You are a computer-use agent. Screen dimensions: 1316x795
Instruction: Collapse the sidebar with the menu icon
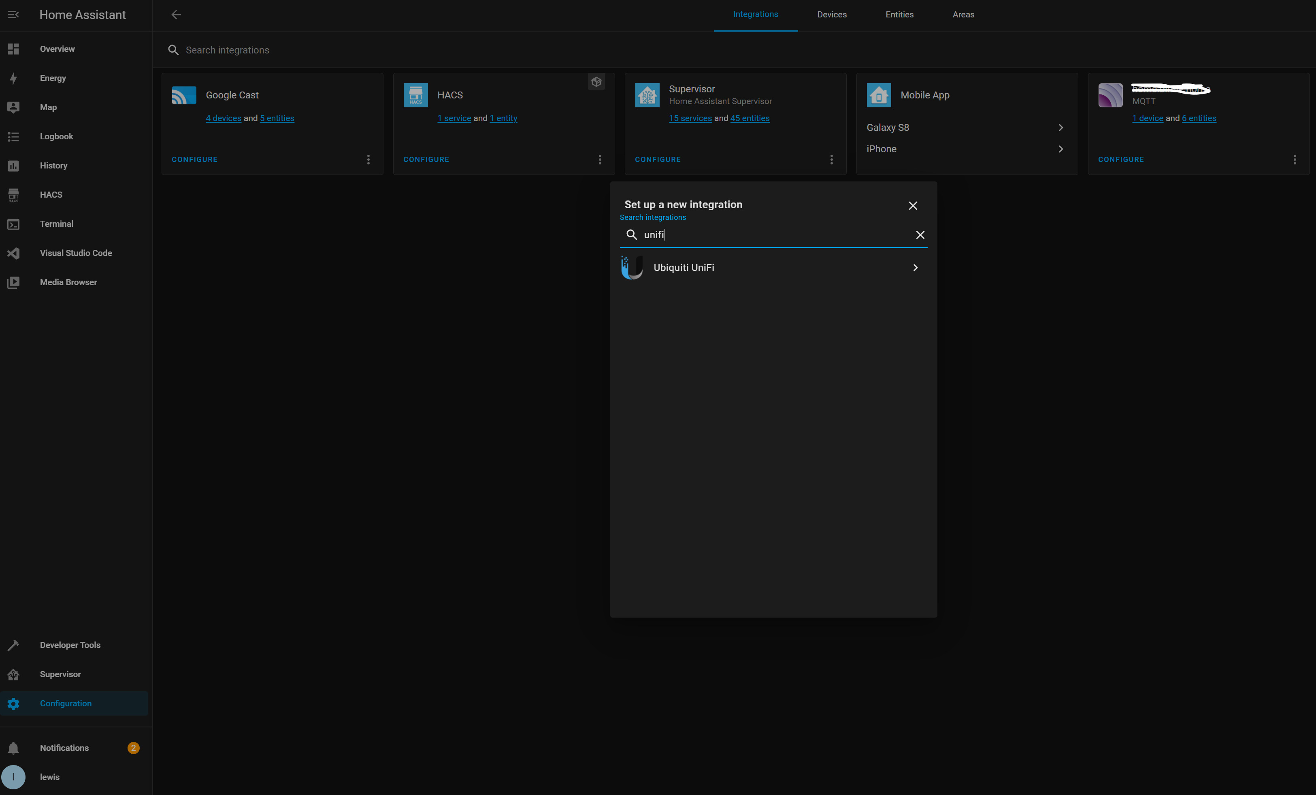coord(13,15)
